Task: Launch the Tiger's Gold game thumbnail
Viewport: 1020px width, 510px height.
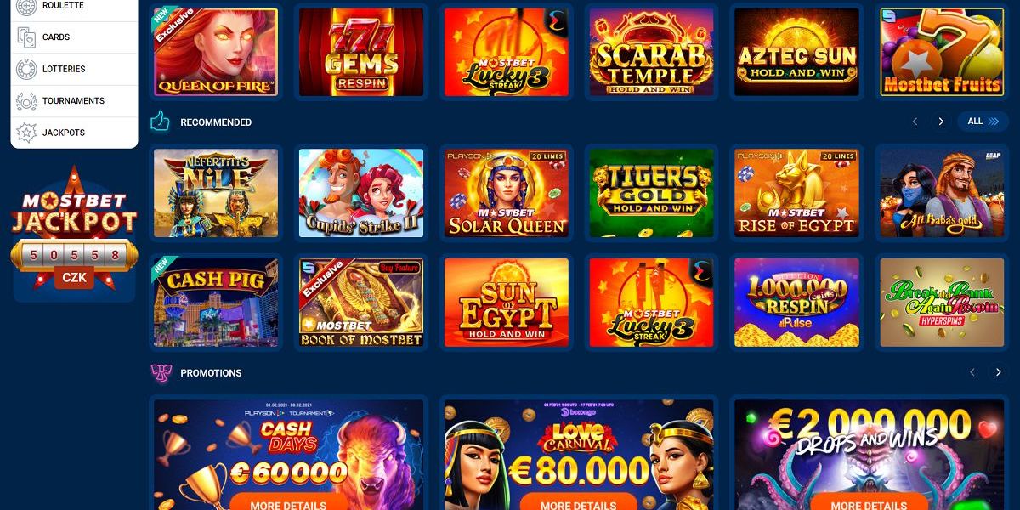Action: 652,193
